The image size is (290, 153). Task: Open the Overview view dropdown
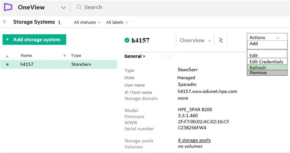[195, 40]
